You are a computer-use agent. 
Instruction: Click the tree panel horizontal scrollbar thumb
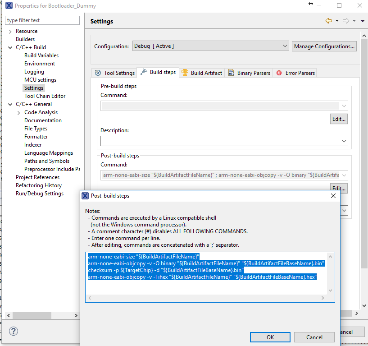coord(32,315)
